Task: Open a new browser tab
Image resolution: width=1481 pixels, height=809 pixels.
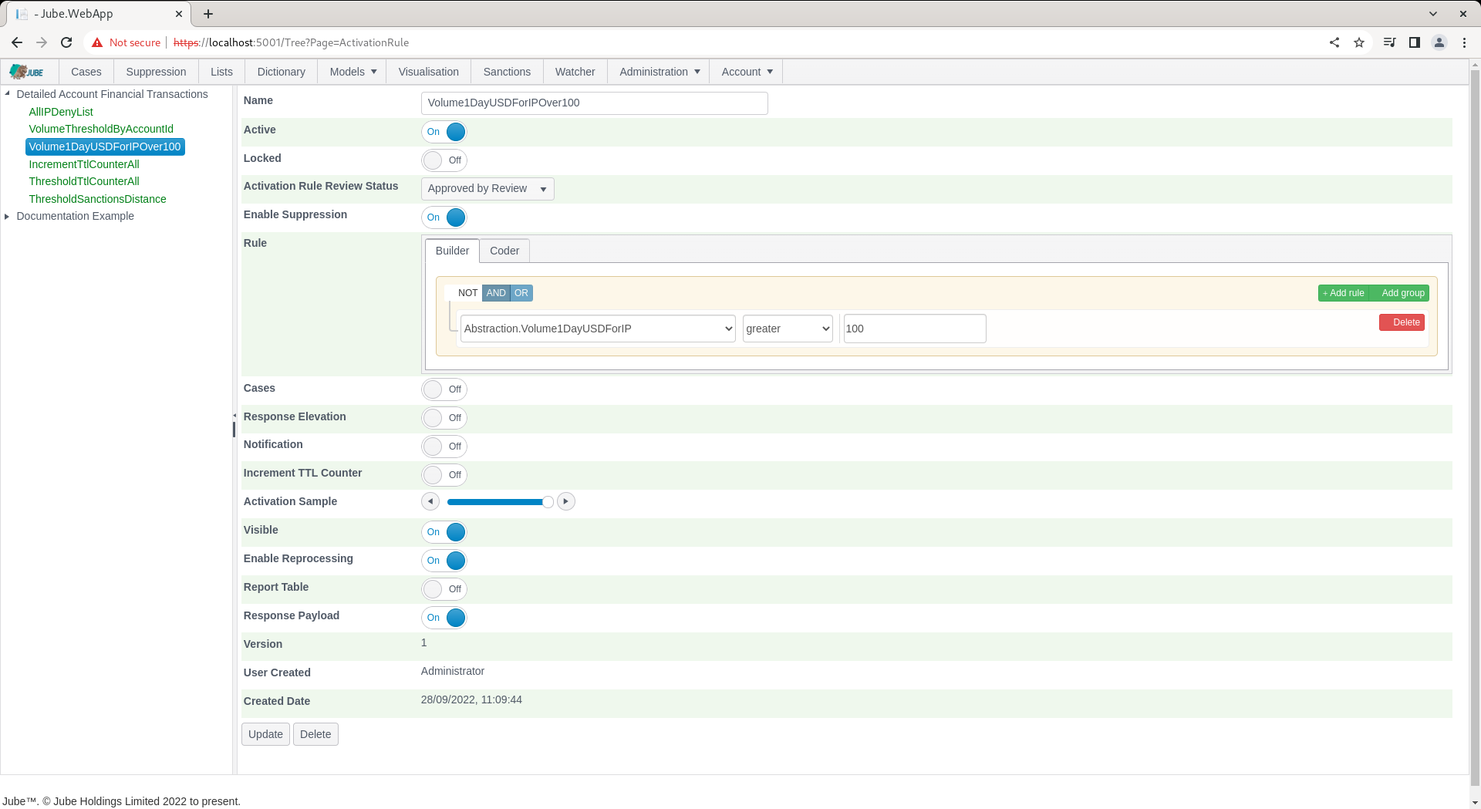Action: tap(208, 14)
